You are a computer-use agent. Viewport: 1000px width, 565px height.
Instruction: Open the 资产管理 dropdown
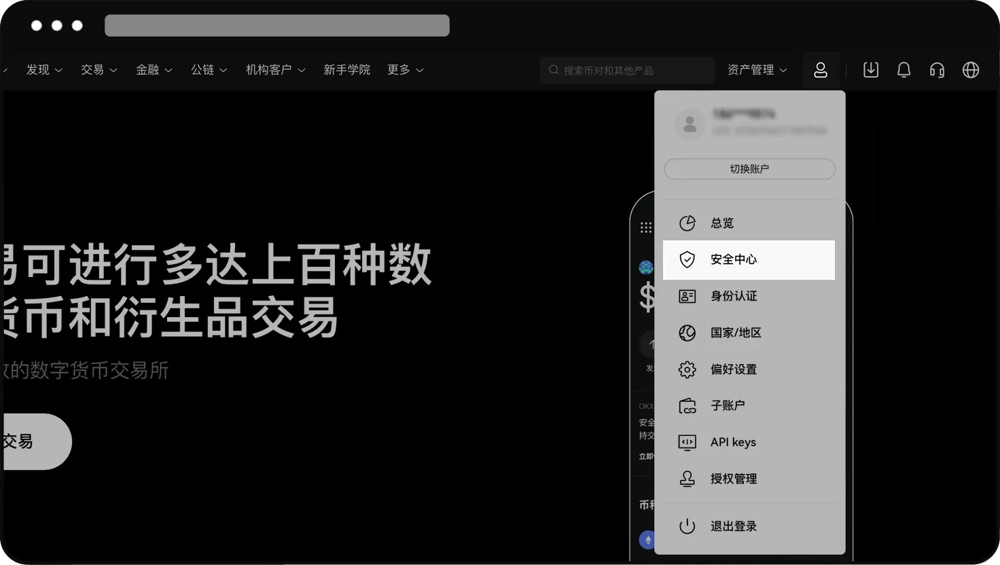757,70
